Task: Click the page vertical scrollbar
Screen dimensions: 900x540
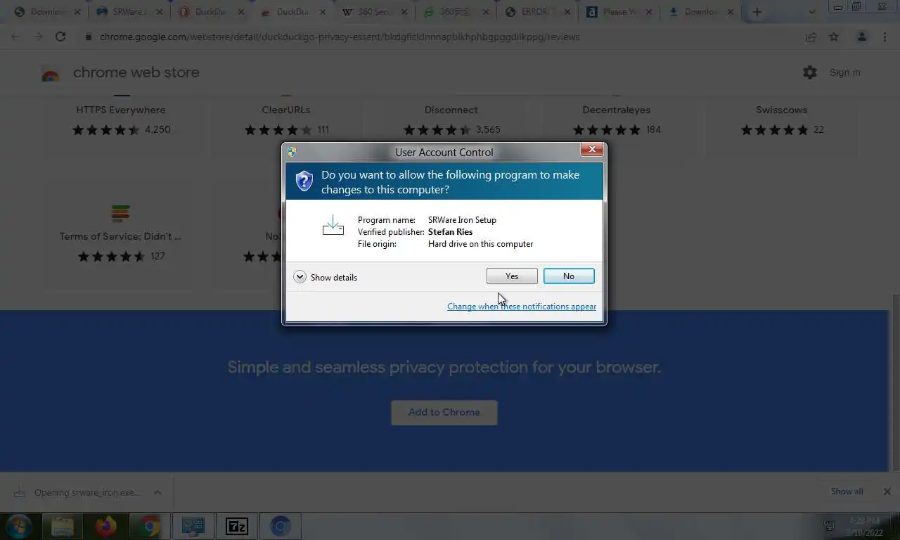Action: (x=896, y=382)
